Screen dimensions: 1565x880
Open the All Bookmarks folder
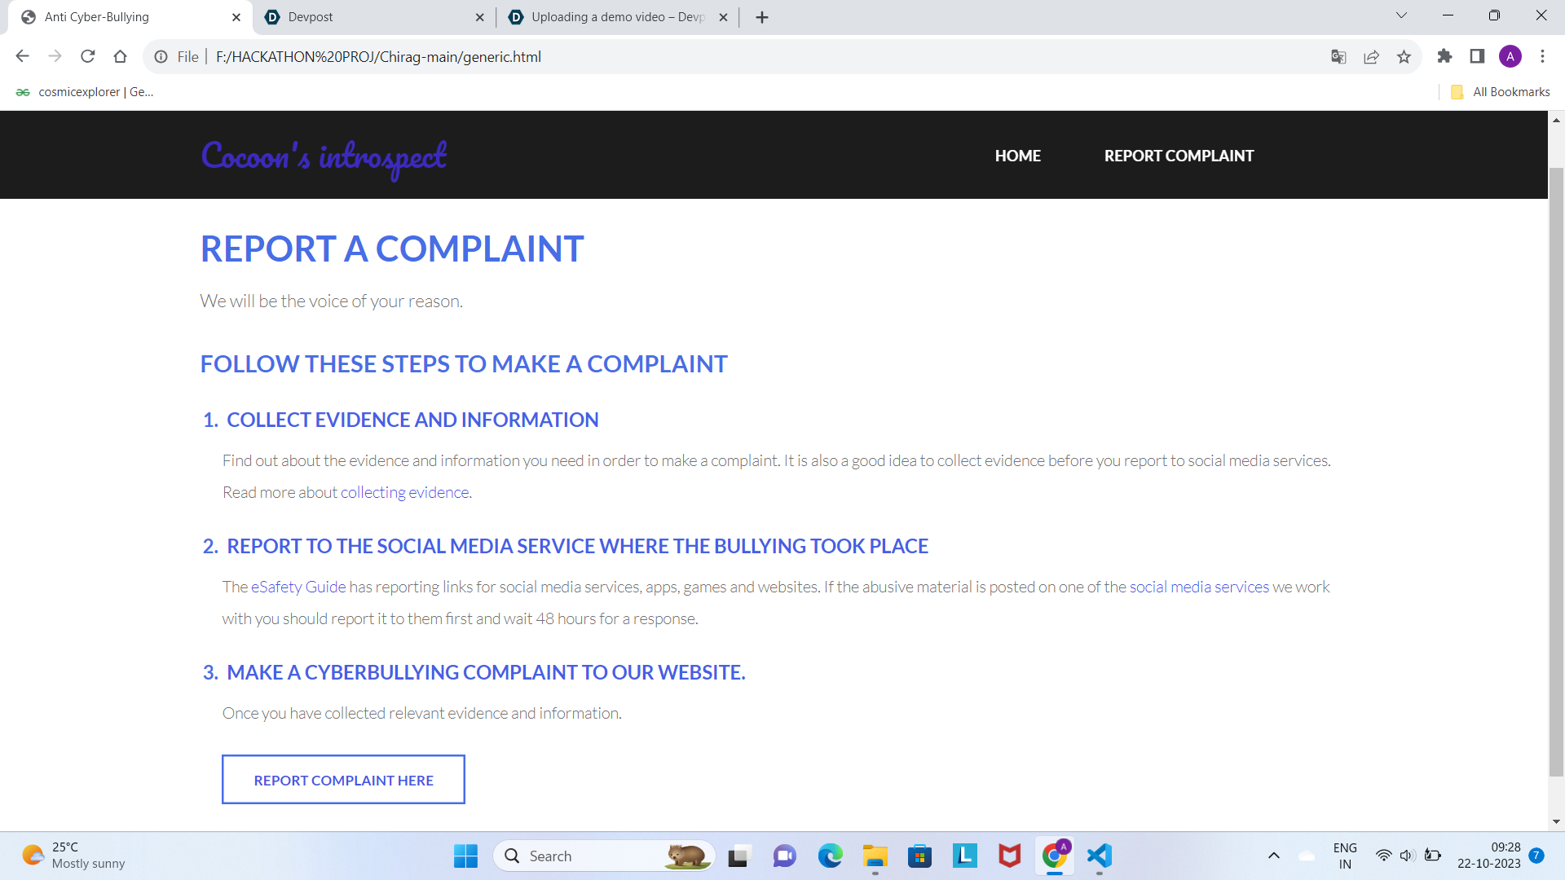[x=1501, y=92]
